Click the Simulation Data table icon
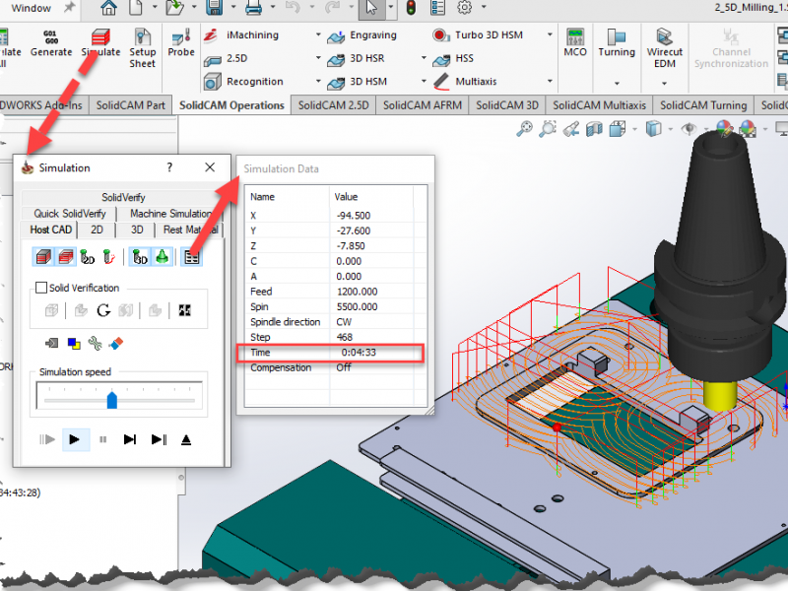788x591 pixels. click(x=192, y=256)
